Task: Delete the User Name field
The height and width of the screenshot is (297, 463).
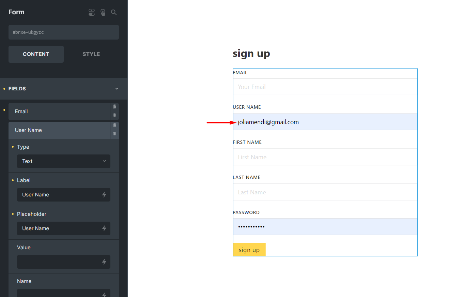Action: pyautogui.click(x=114, y=134)
